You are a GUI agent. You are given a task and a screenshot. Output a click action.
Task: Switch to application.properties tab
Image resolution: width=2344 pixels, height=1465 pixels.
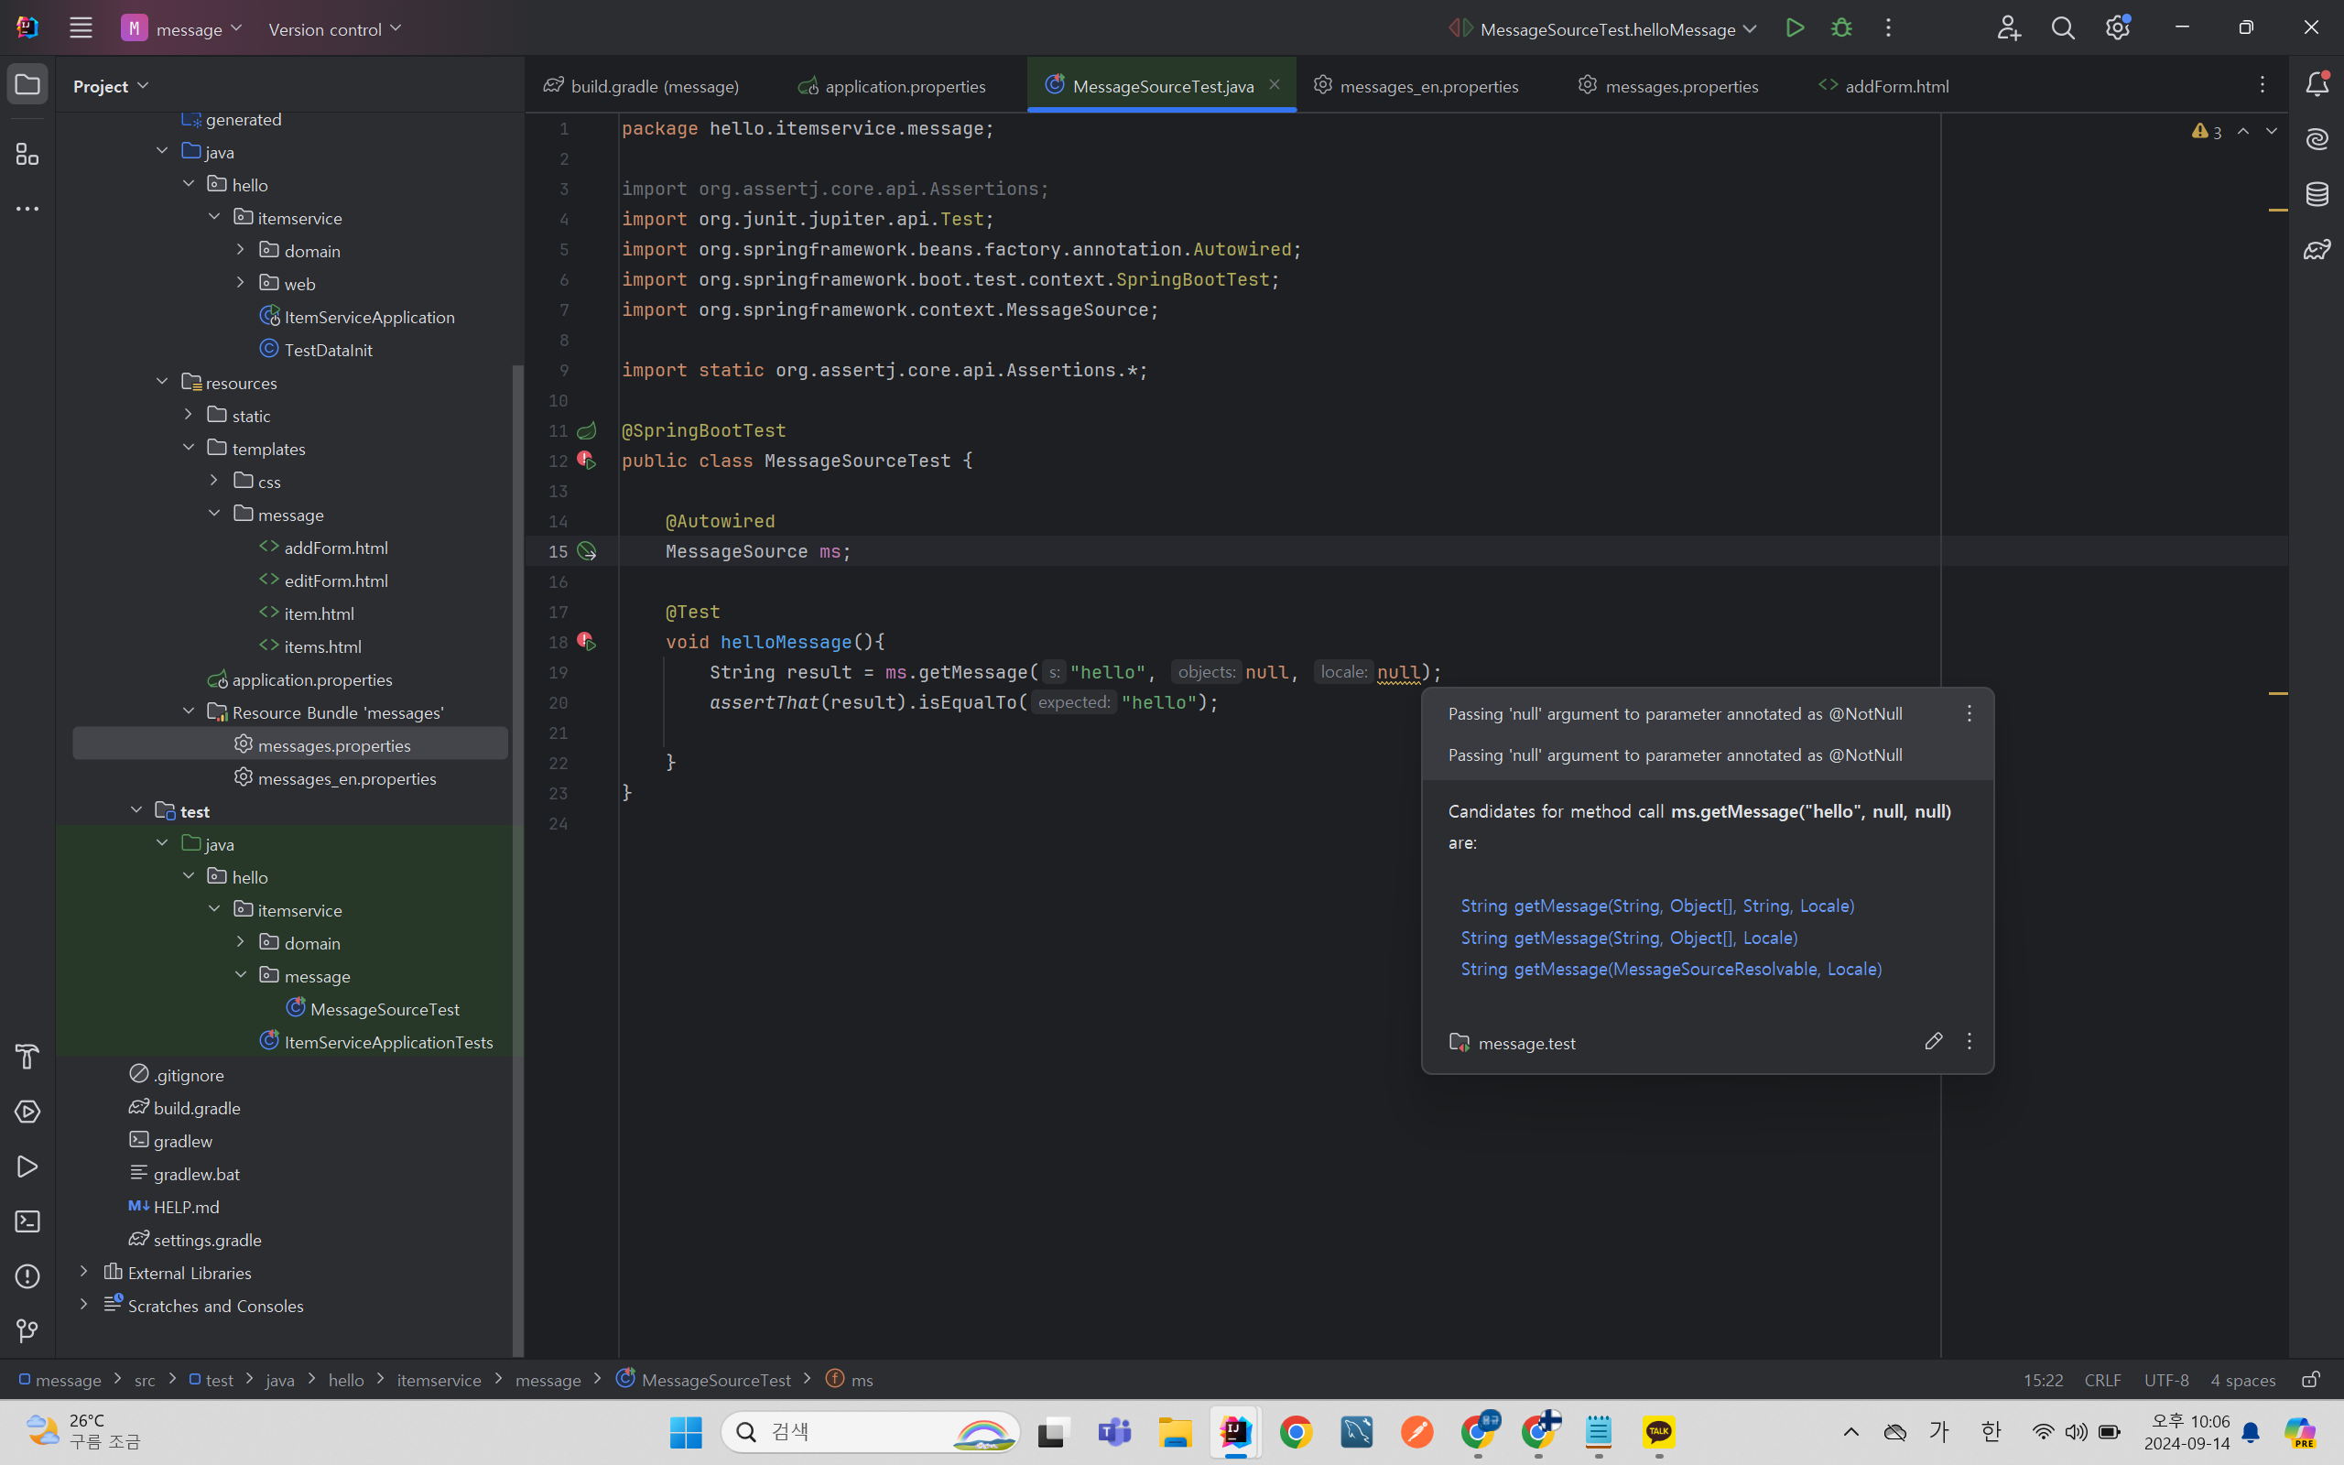892,86
